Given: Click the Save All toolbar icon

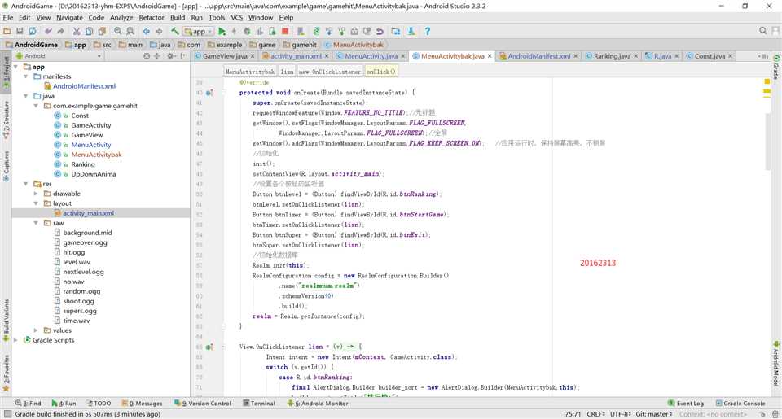Looking at the screenshot, I should coord(20,31).
